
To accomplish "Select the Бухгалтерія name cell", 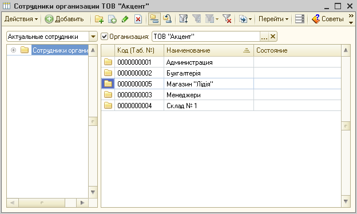I will 209,73.
